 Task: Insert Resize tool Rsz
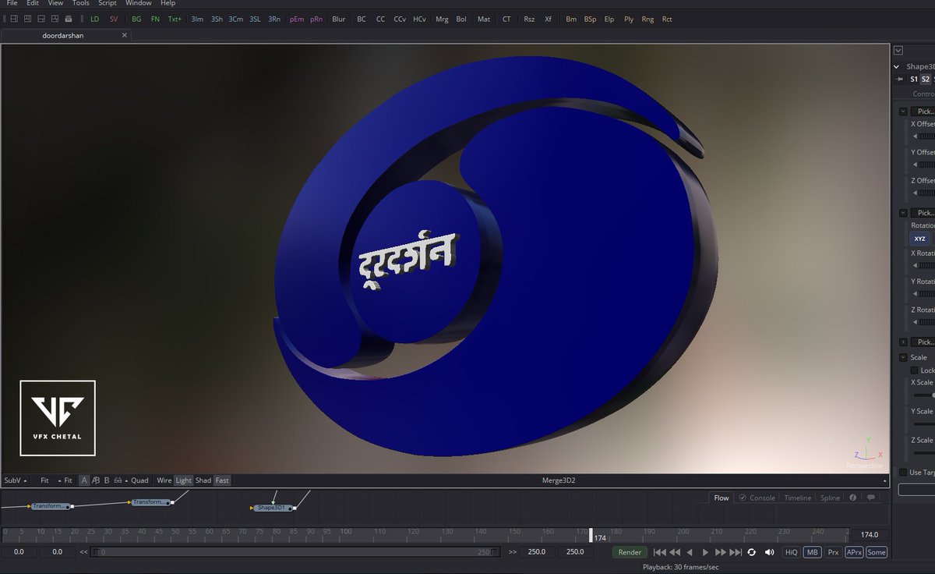[x=529, y=19]
